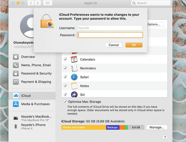Viewport: 186px width, 142px height.
Task: Select iCloud in the sidebar
Action: tap(32, 96)
